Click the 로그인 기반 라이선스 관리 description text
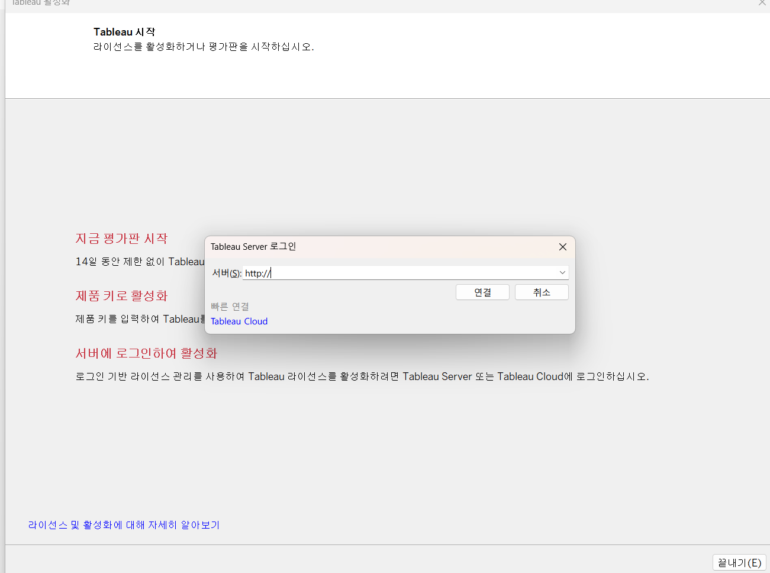770x573 pixels. 362,376
